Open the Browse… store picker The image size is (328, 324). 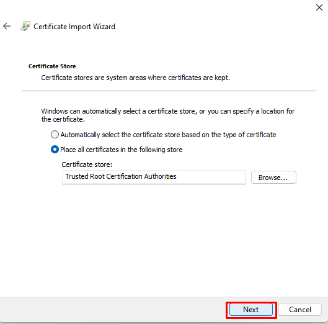(273, 178)
